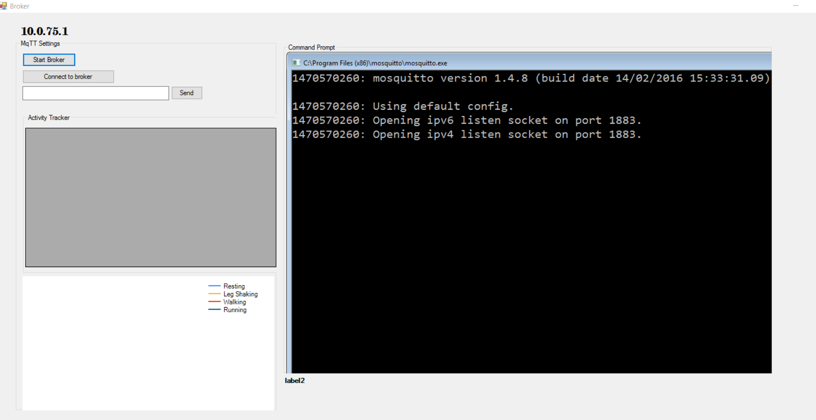Screen dimensions: 816x420
Task: Click the Command Prompt group label
Action: pos(311,47)
